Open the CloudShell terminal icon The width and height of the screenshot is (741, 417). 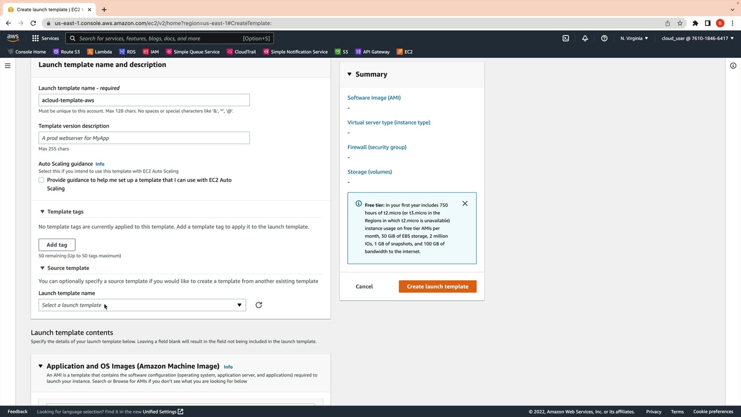click(566, 38)
